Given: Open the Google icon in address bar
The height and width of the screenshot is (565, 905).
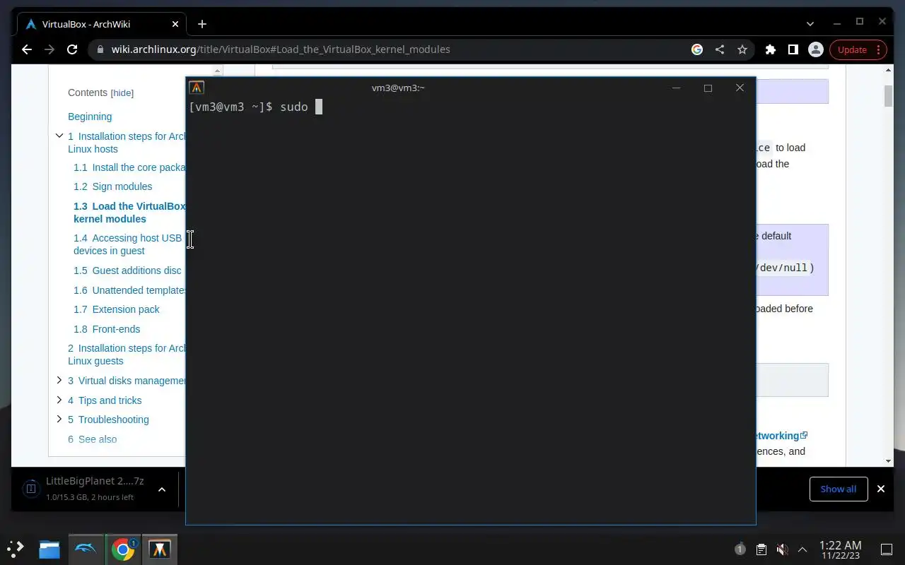Looking at the screenshot, I should click(697, 49).
